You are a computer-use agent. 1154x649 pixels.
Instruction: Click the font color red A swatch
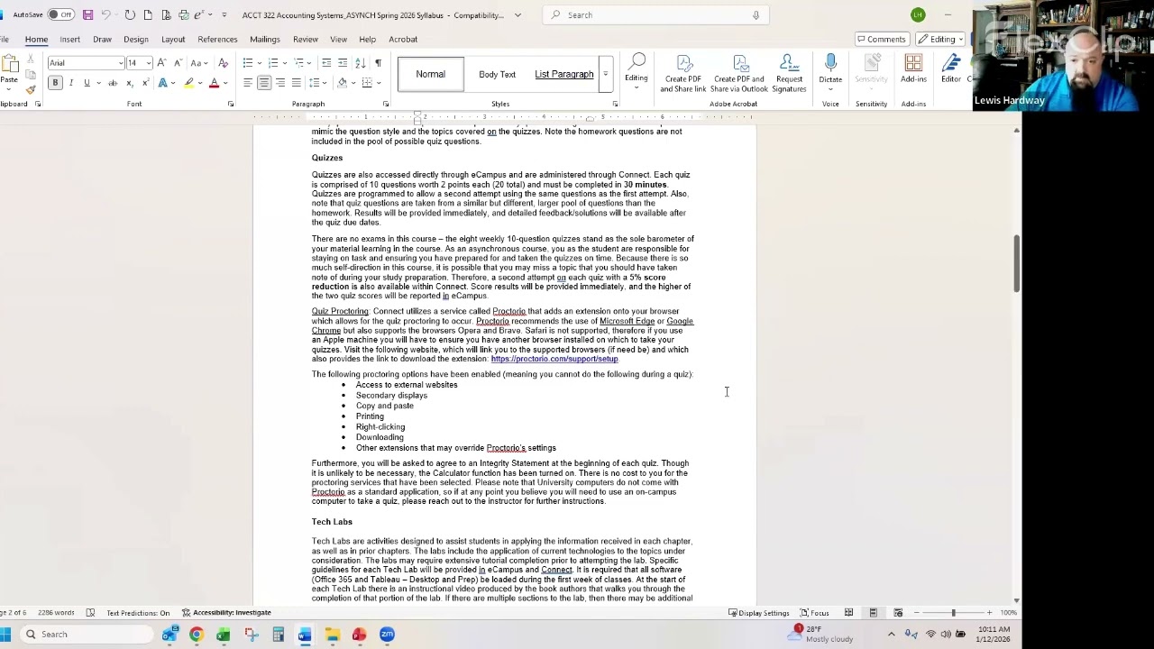pyautogui.click(x=214, y=83)
